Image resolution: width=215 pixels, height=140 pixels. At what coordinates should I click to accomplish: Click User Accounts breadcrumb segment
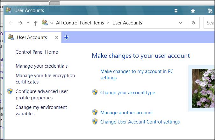(x=127, y=23)
